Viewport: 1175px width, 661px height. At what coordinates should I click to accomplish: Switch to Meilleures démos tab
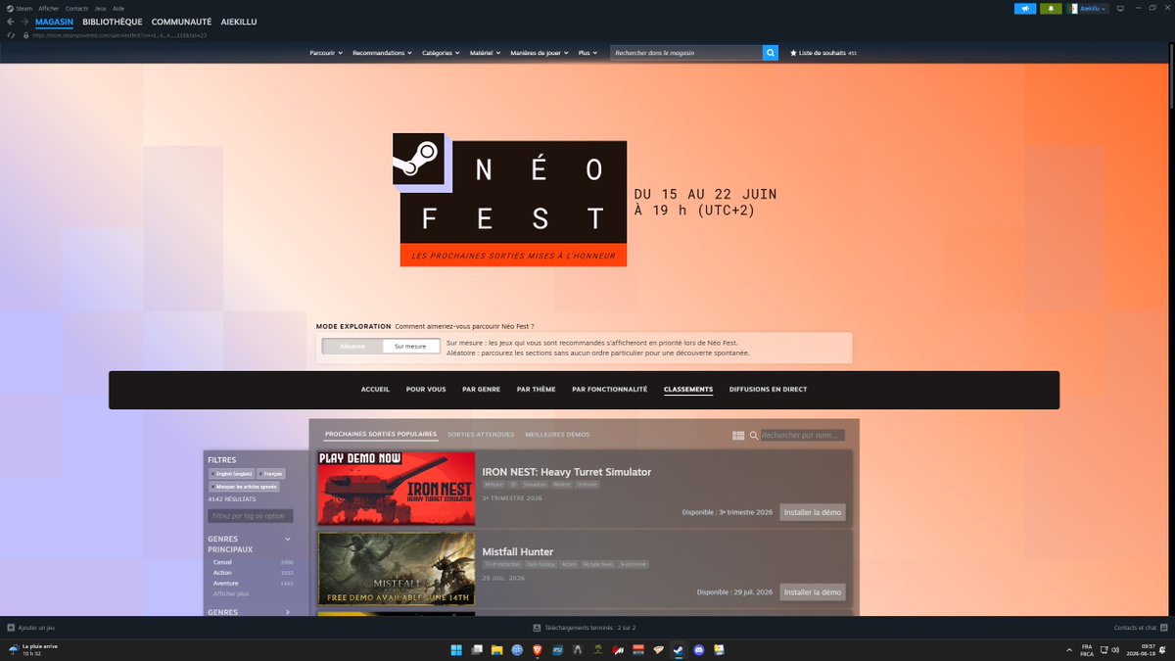(557, 435)
